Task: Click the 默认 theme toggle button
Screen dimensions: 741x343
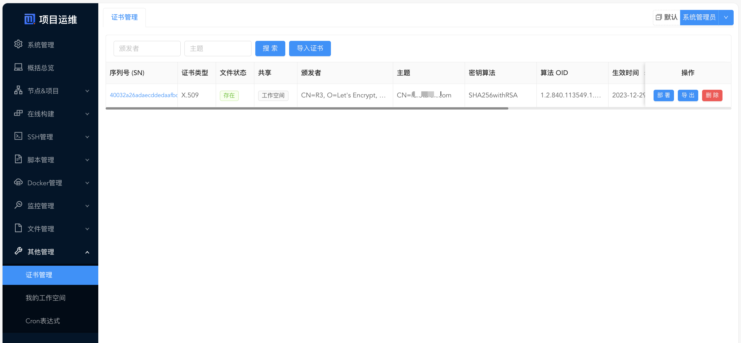Action: coord(666,17)
